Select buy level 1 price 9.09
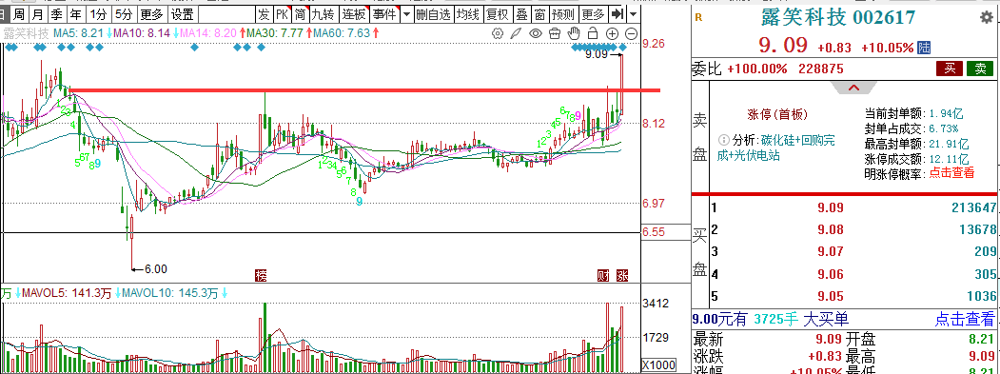The height and width of the screenshot is (374, 1000). (x=831, y=207)
